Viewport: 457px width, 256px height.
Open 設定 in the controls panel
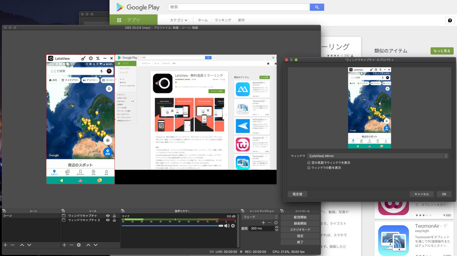(300, 236)
